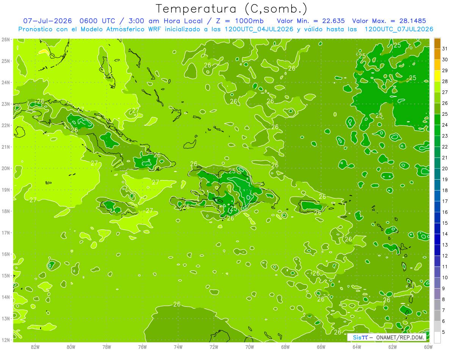Image resolution: width=455 pixels, height=352 pixels.
Task: Click the longitude axis label '70W'
Action: point(249,347)
